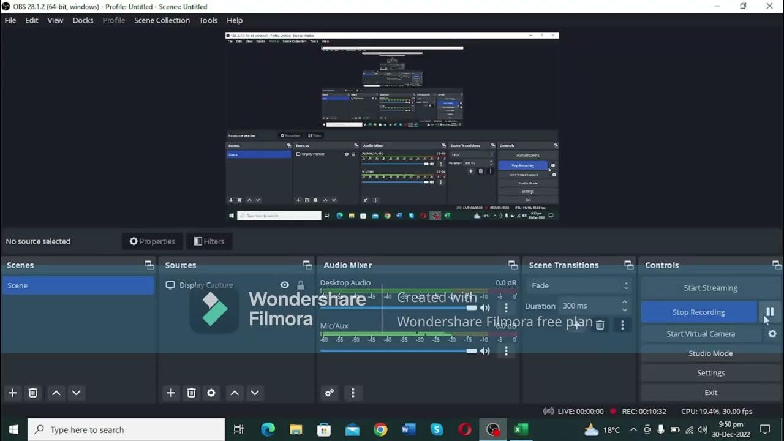Toggle Display Capture lock icon
Image resolution: width=784 pixels, height=441 pixels.
click(x=300, y=285)
